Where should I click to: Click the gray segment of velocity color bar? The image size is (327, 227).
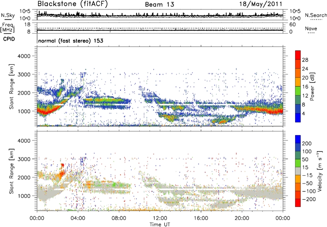(x=298, y=171)
